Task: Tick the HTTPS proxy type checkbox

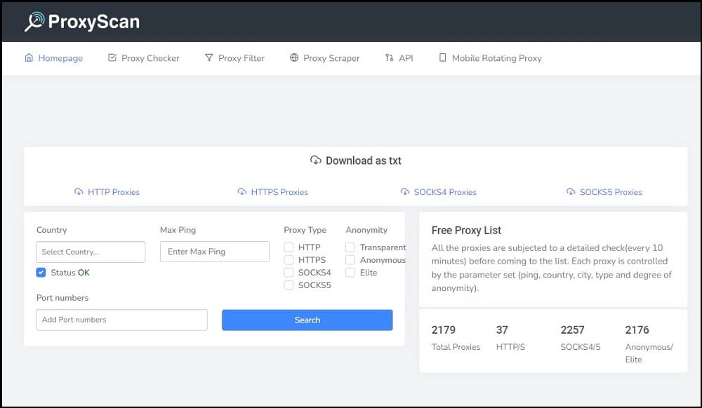Action: point(289,259)
